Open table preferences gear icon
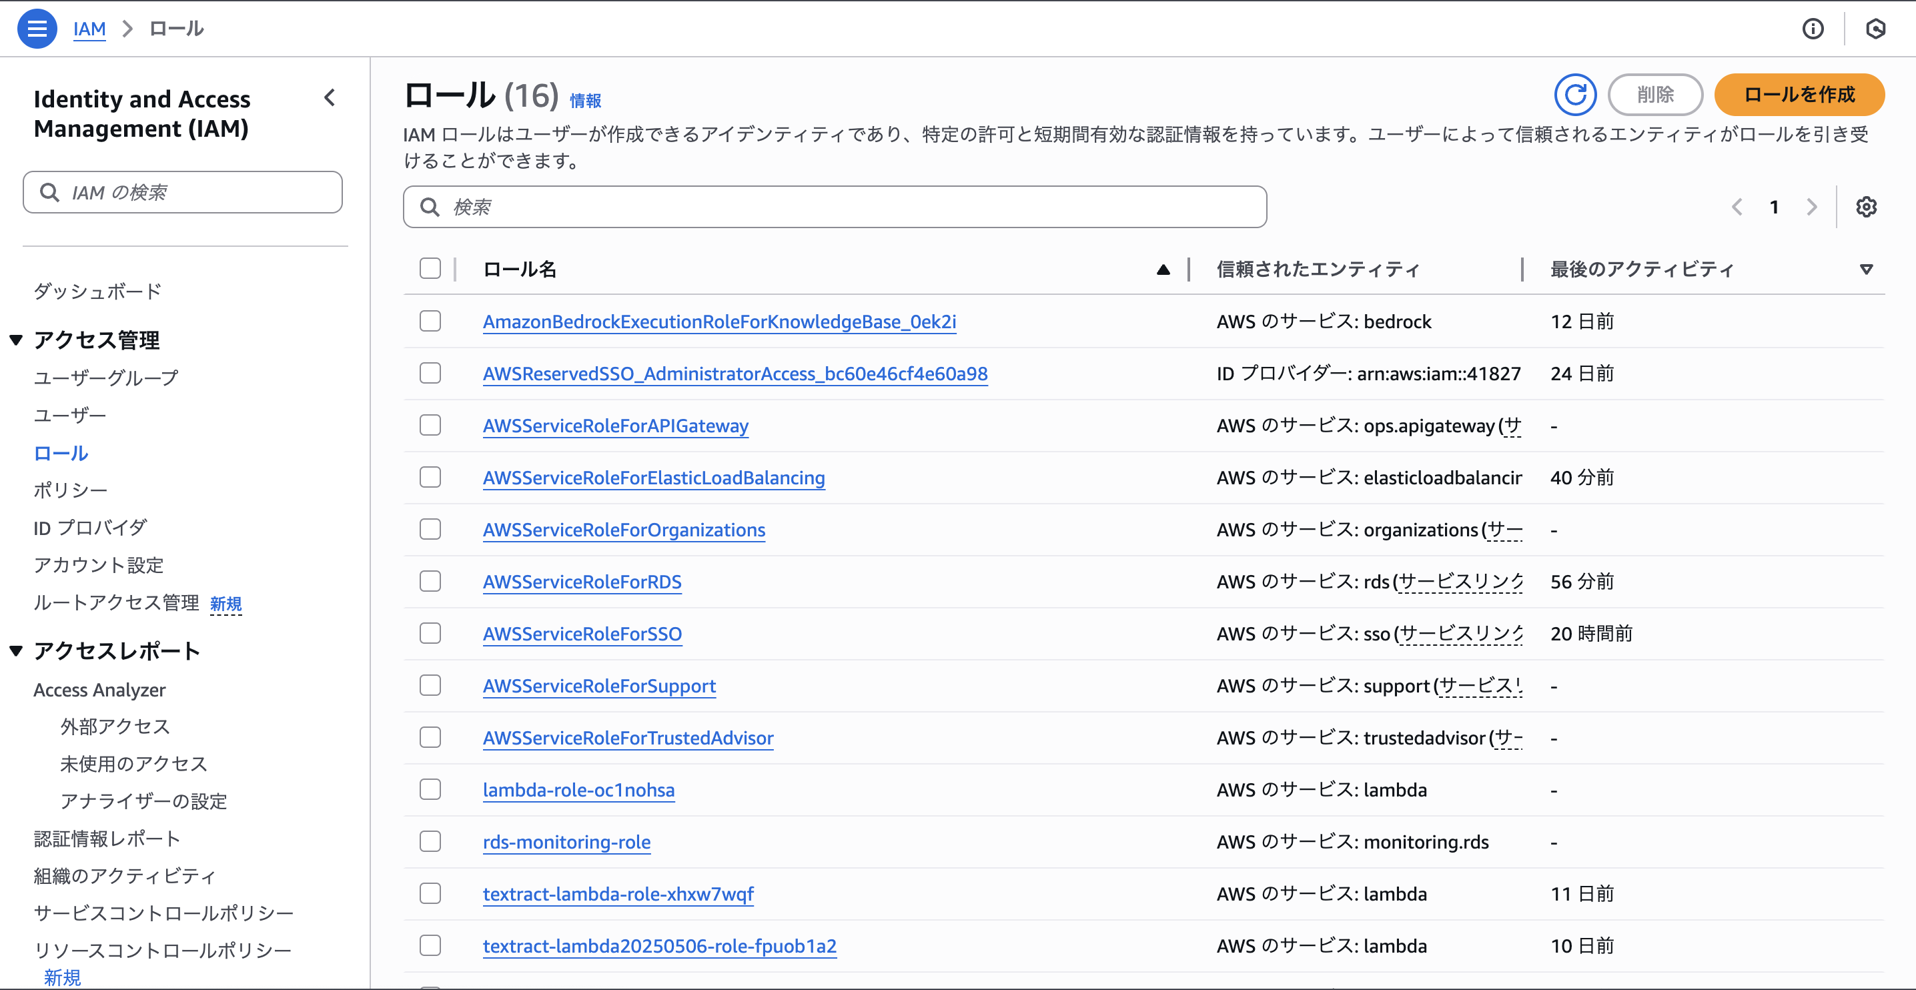The image size is (1916, 990). pyautogui.click(x=1865, y=207)
